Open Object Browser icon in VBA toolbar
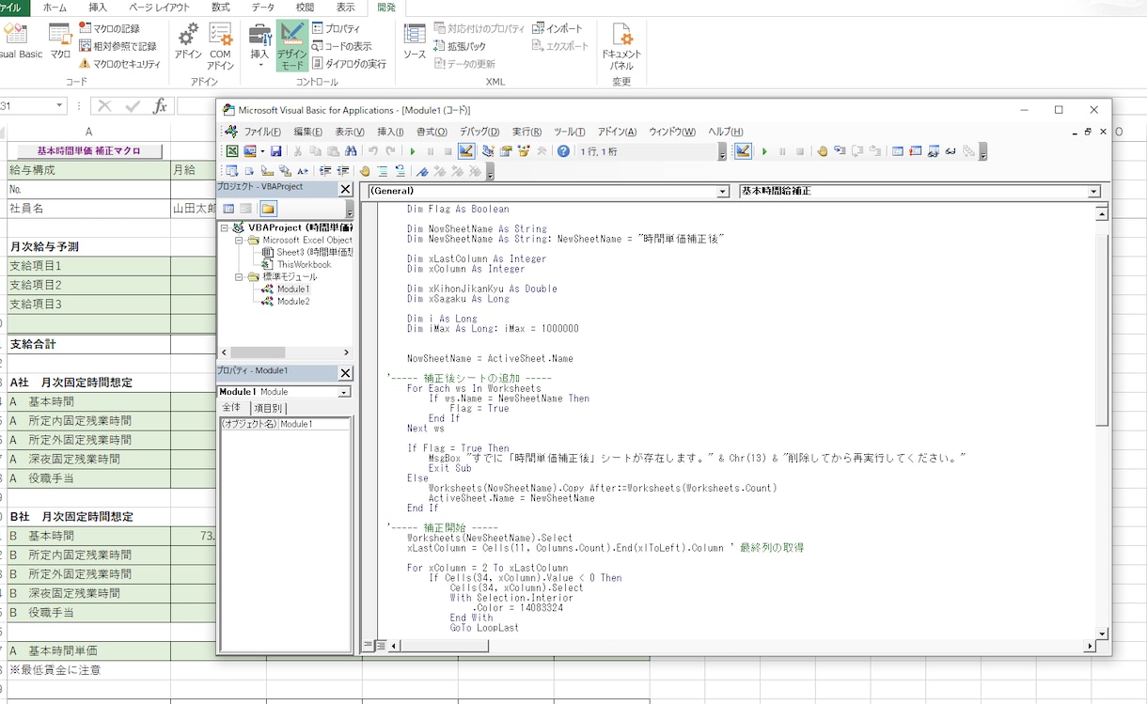 pos(523,150)
